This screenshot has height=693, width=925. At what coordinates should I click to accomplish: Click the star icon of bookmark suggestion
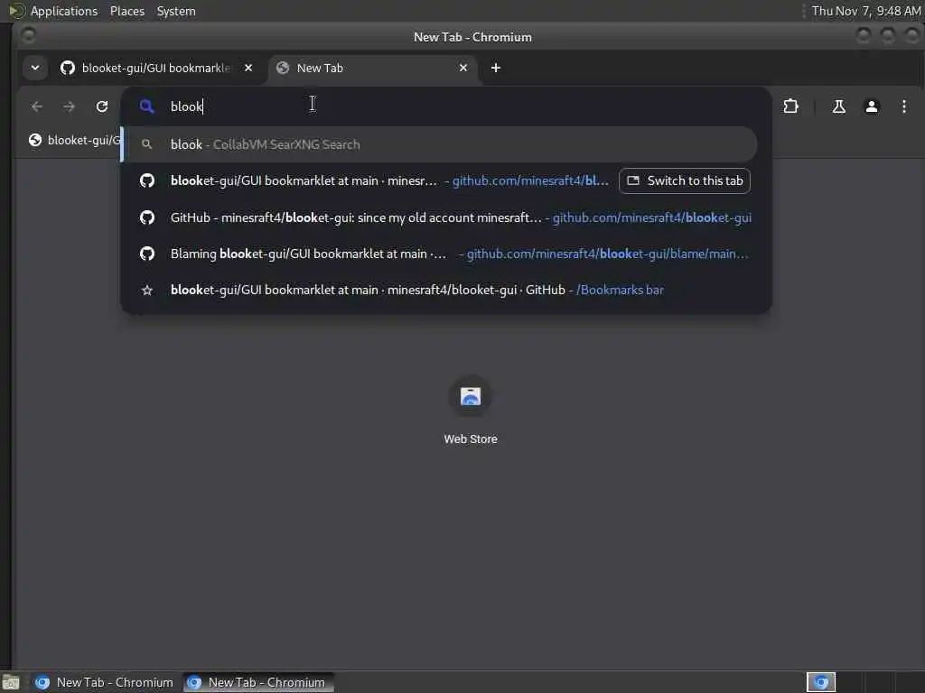click(147, 290)
